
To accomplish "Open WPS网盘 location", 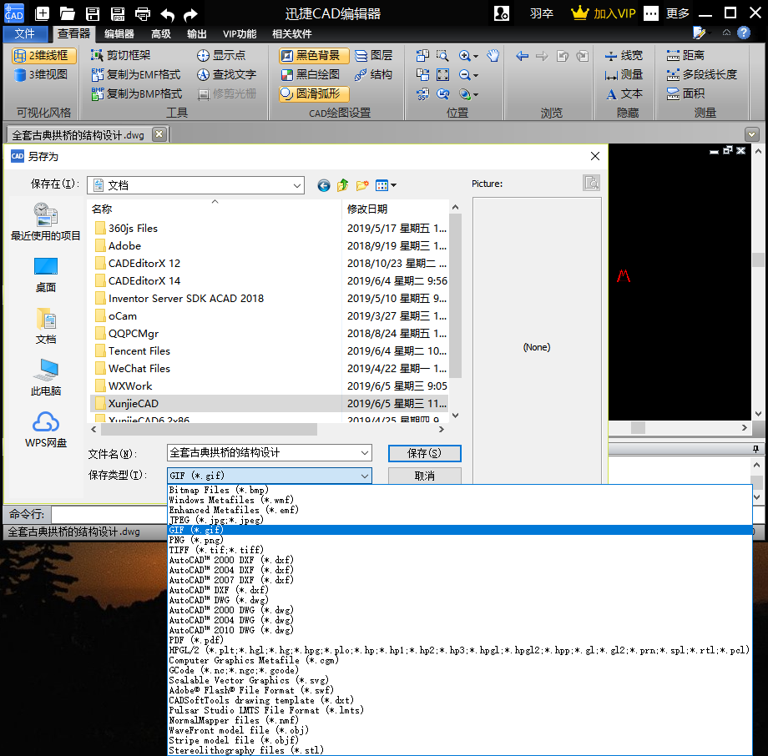I will point(46,430).
